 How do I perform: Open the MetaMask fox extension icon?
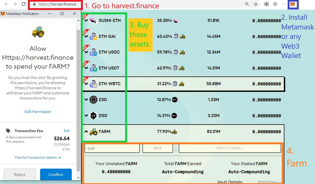point(293,4)
